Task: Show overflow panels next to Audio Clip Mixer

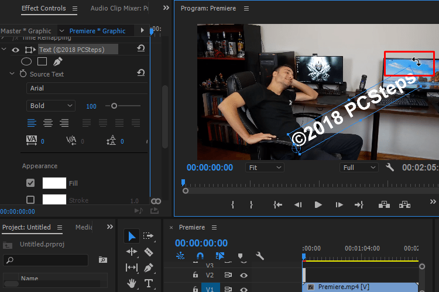Action: (166, 8)
